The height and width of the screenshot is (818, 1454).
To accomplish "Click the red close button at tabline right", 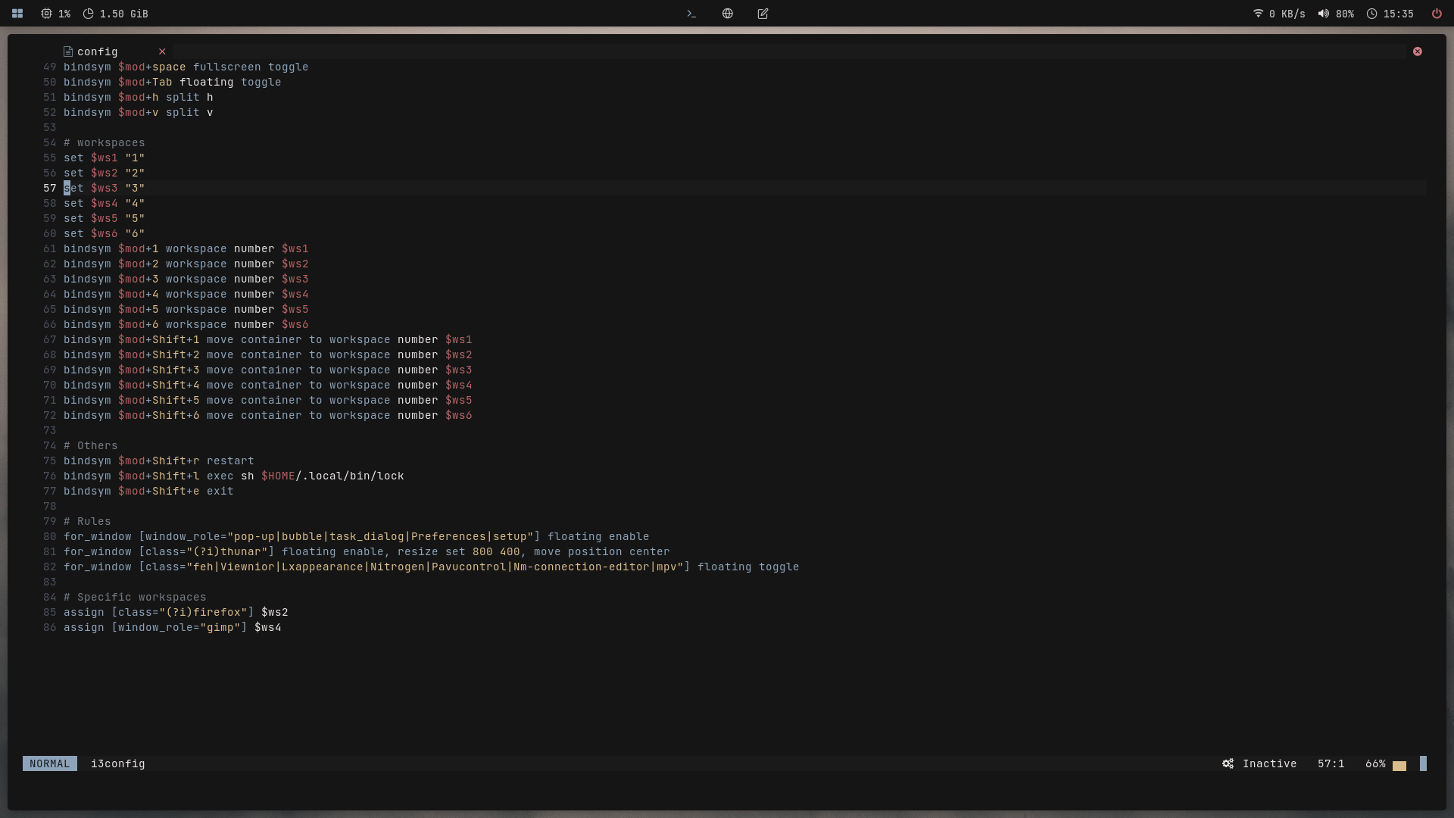I will (1418, 52).
